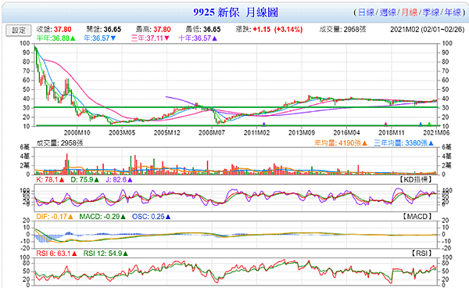
Task: Click the MACD: -0.29 value
Action: [102, 217]
